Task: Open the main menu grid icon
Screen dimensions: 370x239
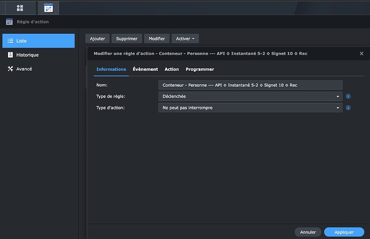Action: click(x=20, y=8)
